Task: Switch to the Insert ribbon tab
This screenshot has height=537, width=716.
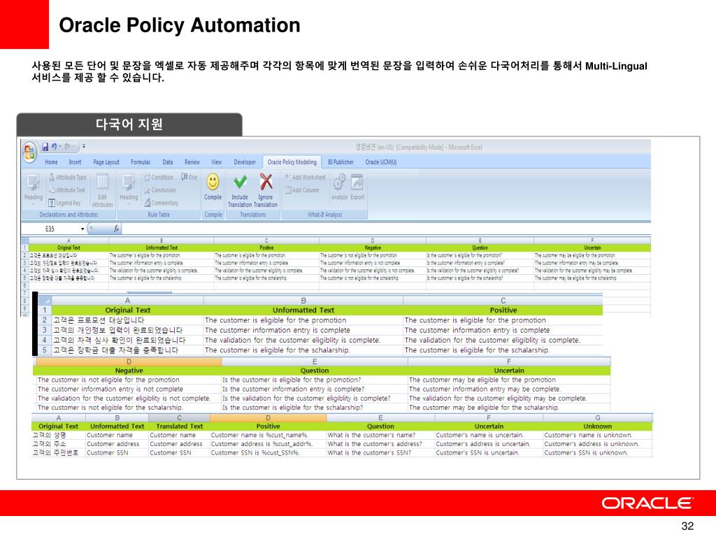Action: coord(75,162)
